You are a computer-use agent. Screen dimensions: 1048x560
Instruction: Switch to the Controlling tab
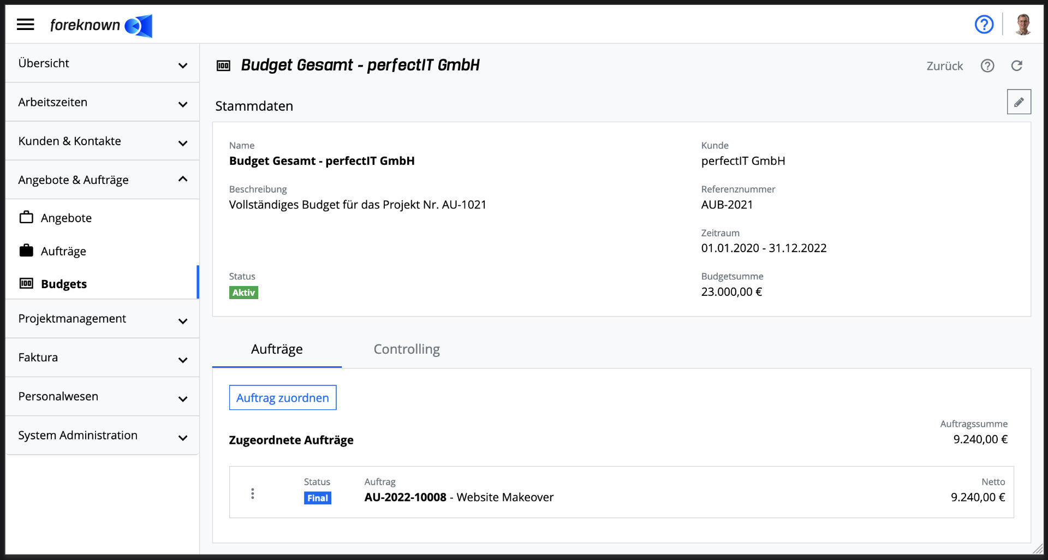407,349
